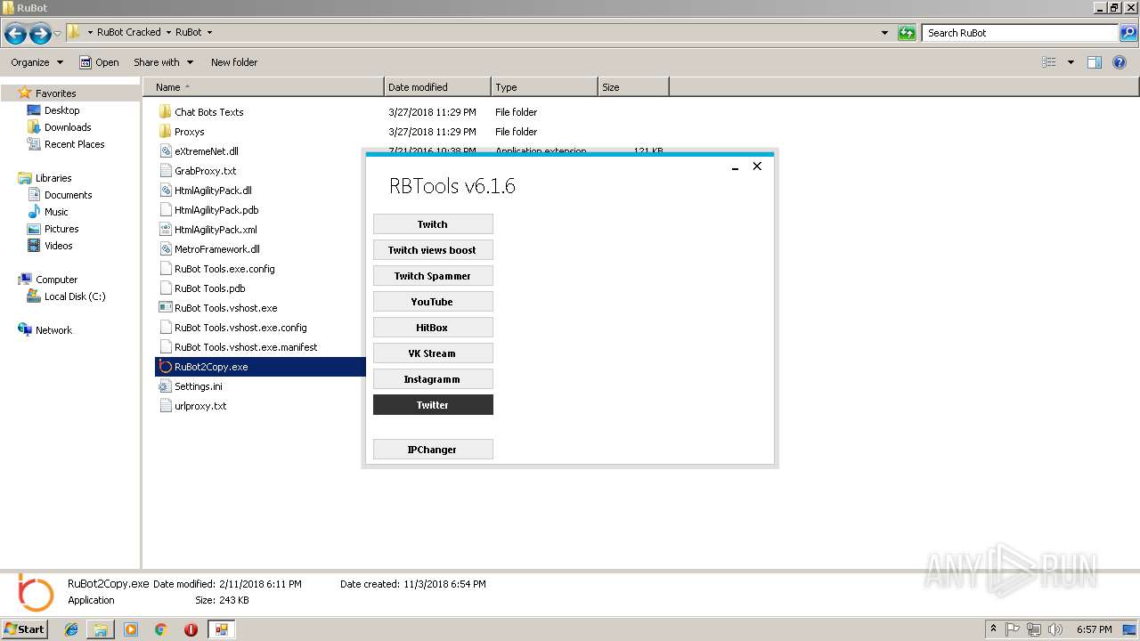The width and height of the screenshot is (1140, 641).
Task: Open Instagramm tool
Action: (x=433, y=379)
